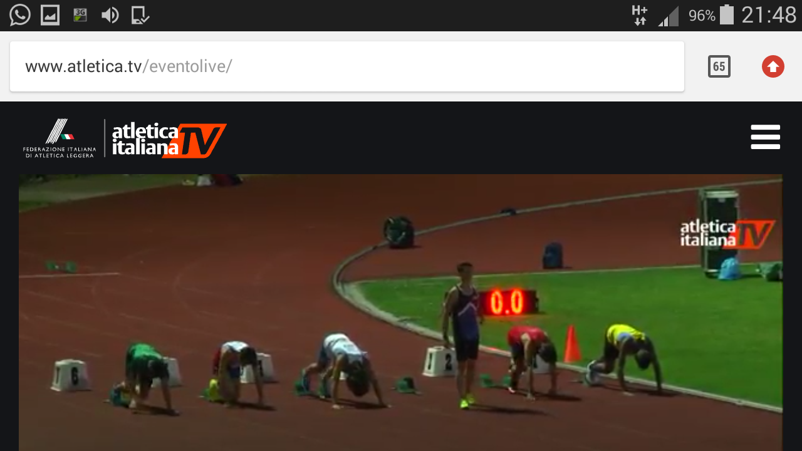The height and width of the screenshot is (451, 802).
Task: Click the atletica italiana TV header logo
Action: coord(169,140)
